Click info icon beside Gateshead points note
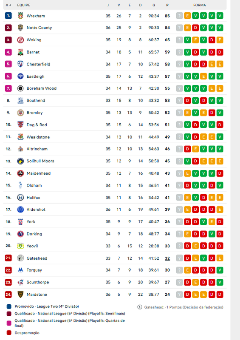 pos(140,307)
